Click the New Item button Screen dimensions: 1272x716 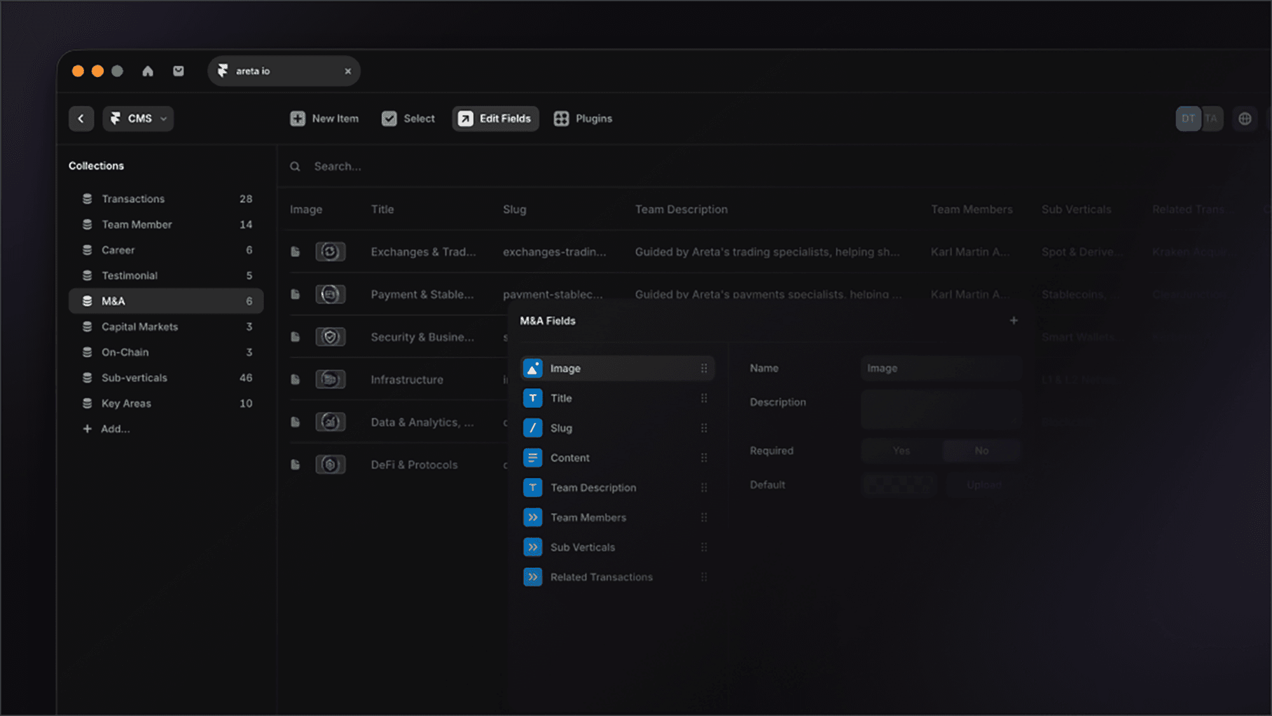tap(324, 118)
